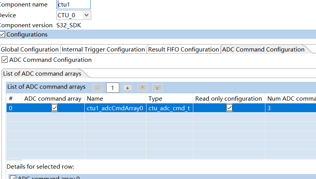Viewport: 316px width, 179px height.
Task: Toggle ADC command array checkbox in row 0
Action: (x=54, y=108)
